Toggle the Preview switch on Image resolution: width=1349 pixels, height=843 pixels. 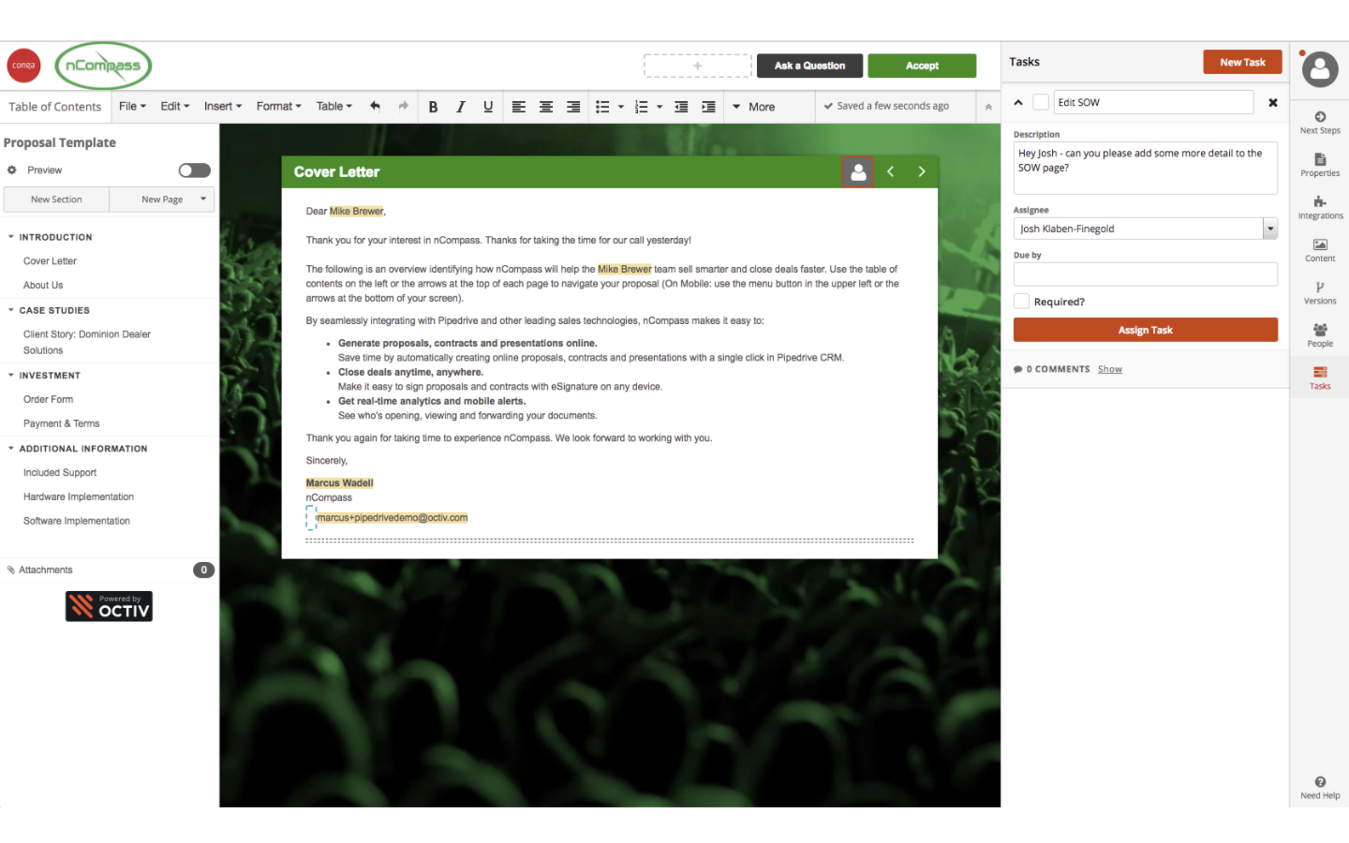point(195,170)
